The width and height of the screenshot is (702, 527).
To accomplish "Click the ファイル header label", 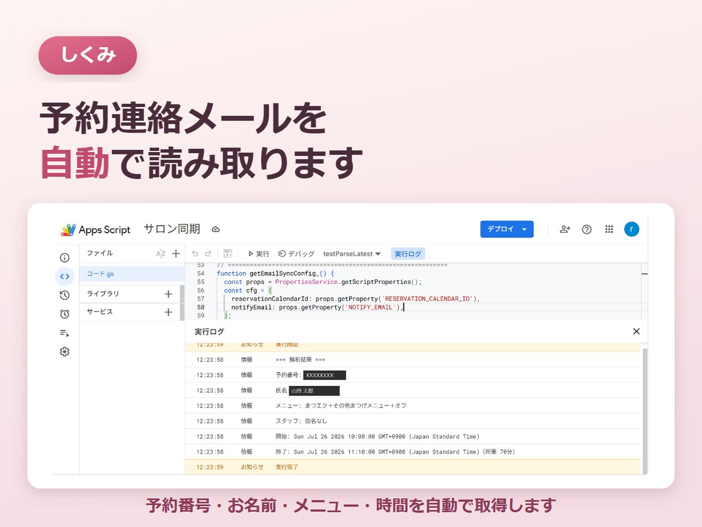I will [100, 253].
